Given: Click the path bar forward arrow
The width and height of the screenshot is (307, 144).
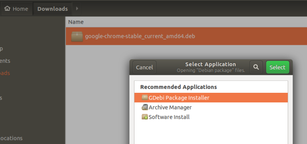Looking at the screenshot, I should [x=77, y=9].
